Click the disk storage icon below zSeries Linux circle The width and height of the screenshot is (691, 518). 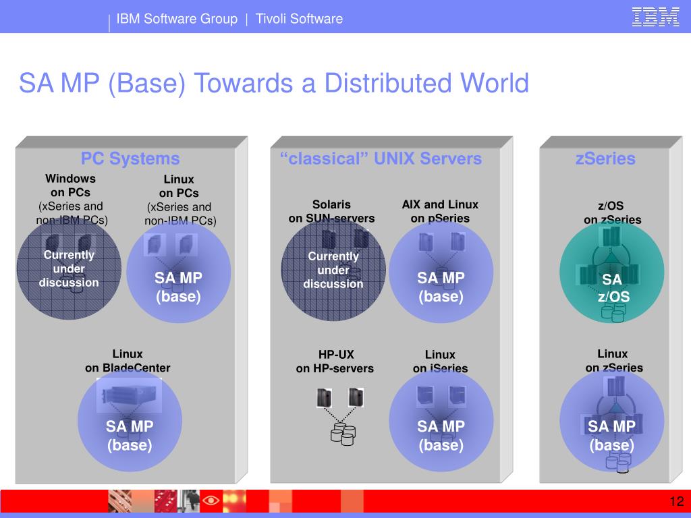[618, 461]
